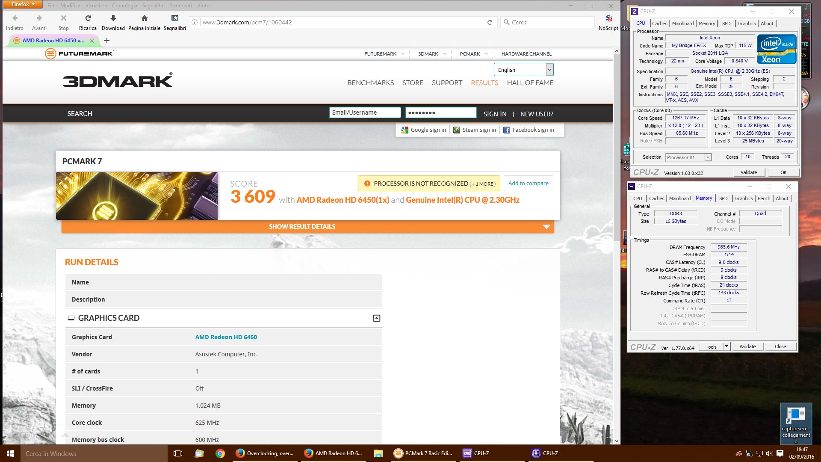Screen dimensions: 821x462
Task: Open the Visualizza menu
Action: 96,6
